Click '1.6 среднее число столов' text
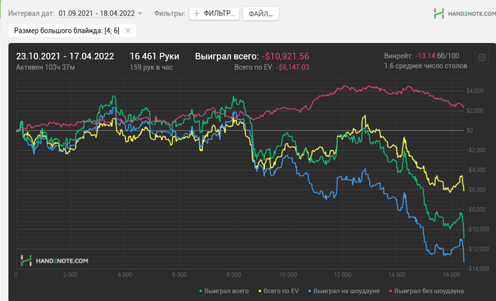The image size is (496, 301). 425,66
